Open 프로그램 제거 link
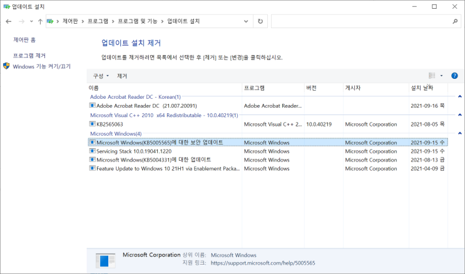The height and width of the screenshot is (274, 465). (29, 56)
